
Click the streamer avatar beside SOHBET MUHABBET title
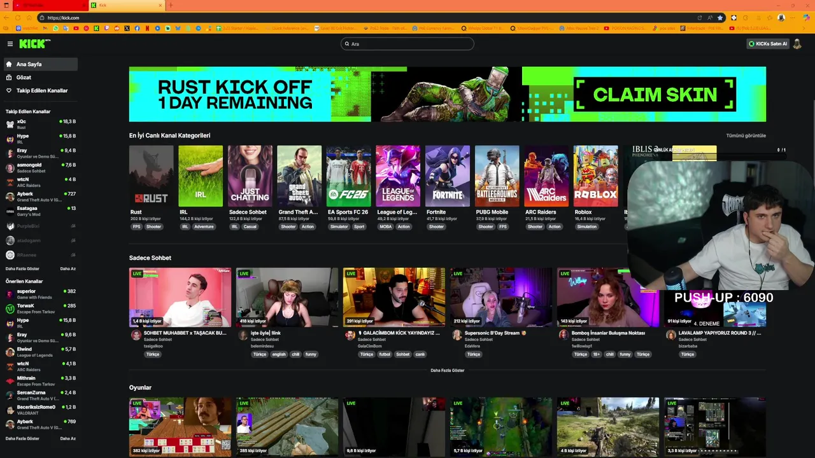click(x=136, y=336)
